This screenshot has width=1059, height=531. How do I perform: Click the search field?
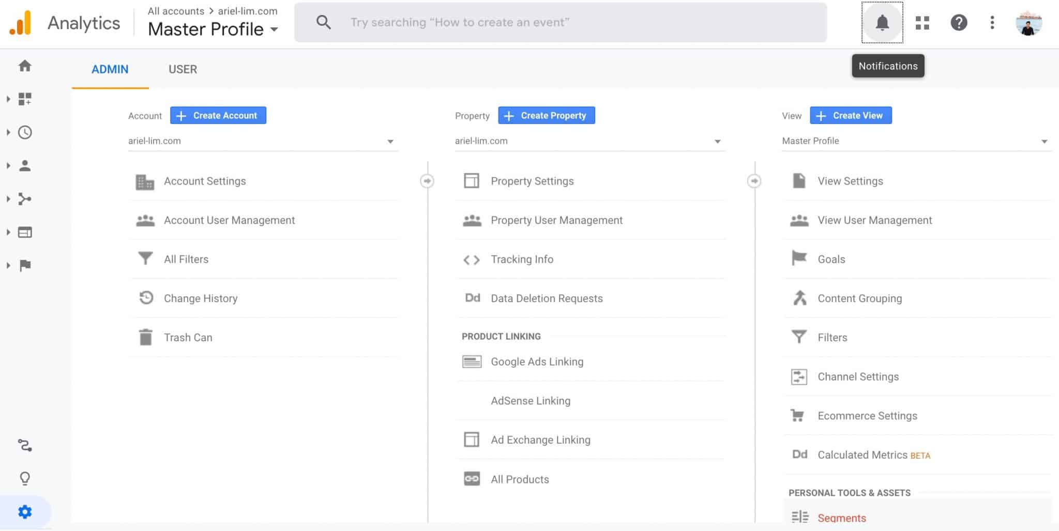pyautogui.click(x=561, y=23)
